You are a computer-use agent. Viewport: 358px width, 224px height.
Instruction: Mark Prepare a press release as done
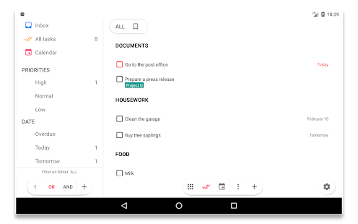pyautogui.click(x=119, y=79)
